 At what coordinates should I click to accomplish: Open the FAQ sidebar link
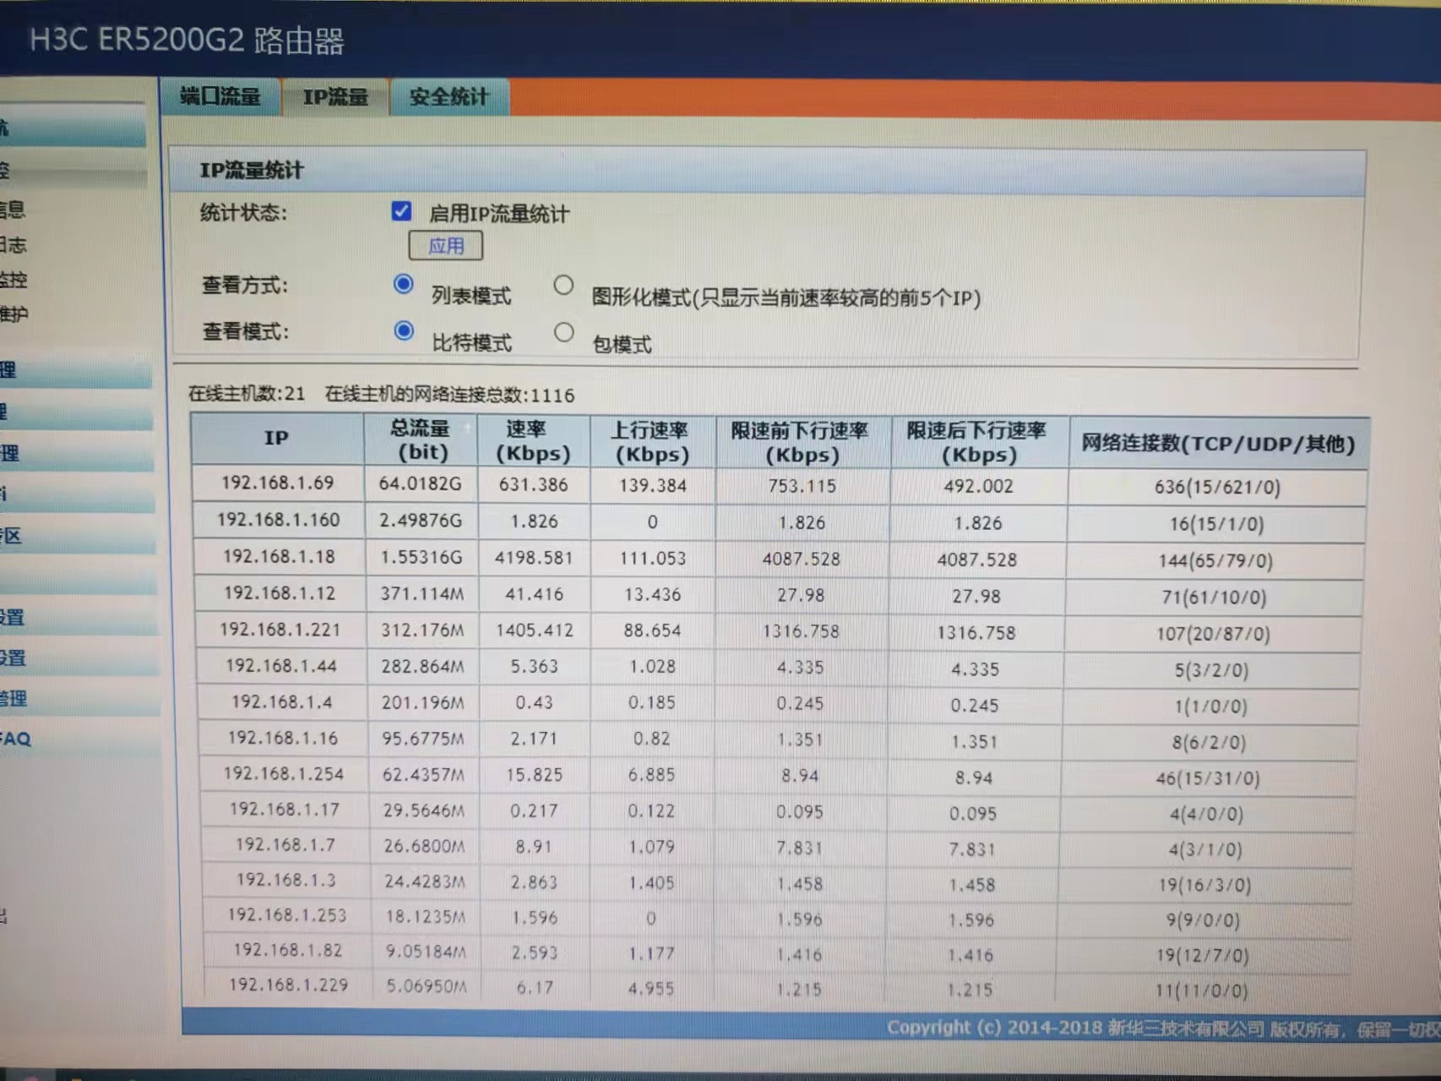(15, 738)
